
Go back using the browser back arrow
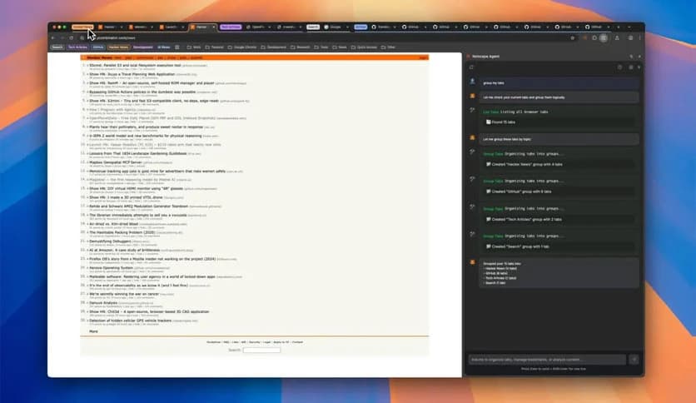53,38
